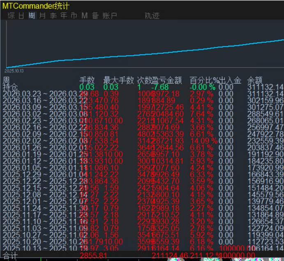
Task: Click the 2.97 % percentage cell
Action: coord(201,94)
